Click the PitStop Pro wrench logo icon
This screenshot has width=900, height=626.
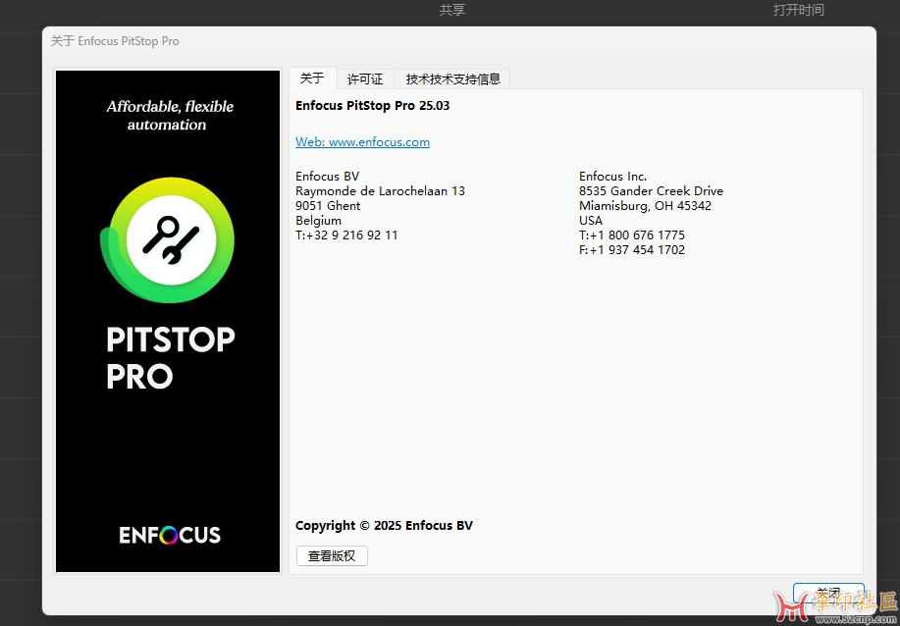coord(170,240)
